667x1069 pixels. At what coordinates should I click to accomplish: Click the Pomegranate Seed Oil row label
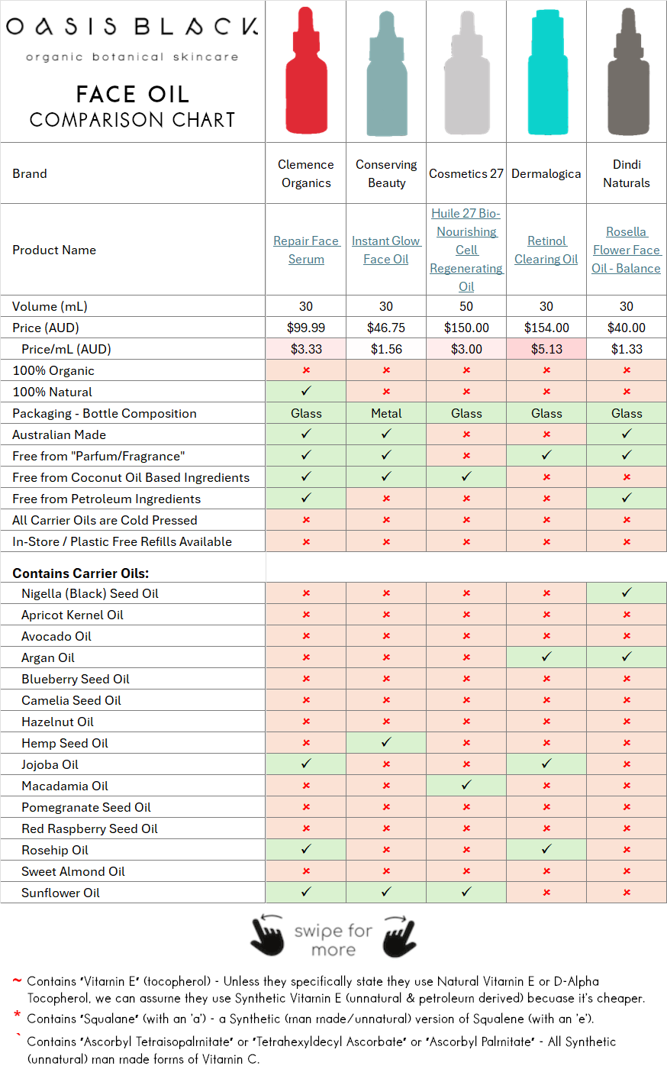tap(86, 807)
